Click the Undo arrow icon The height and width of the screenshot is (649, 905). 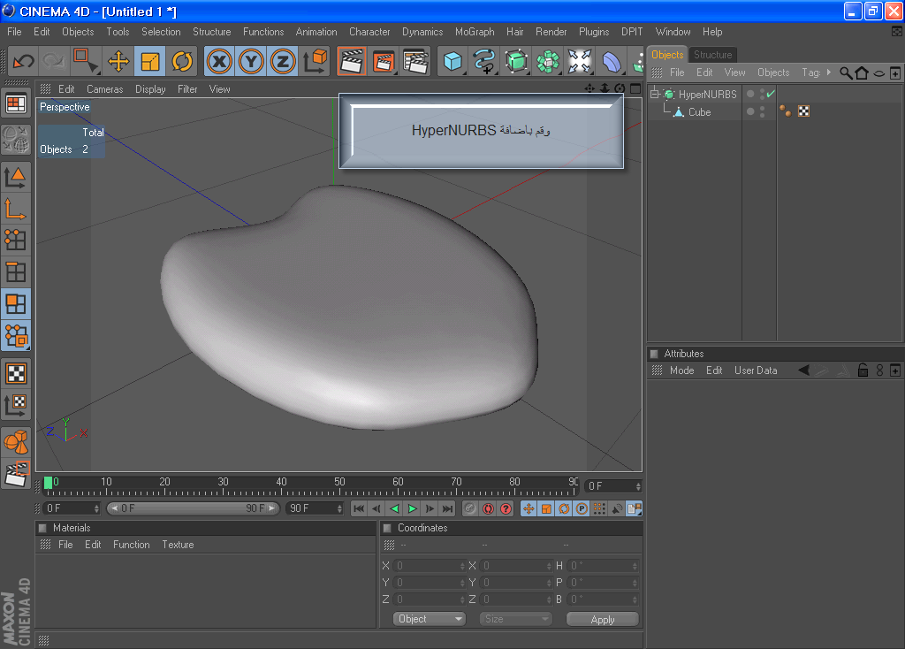tap(23, 61)
